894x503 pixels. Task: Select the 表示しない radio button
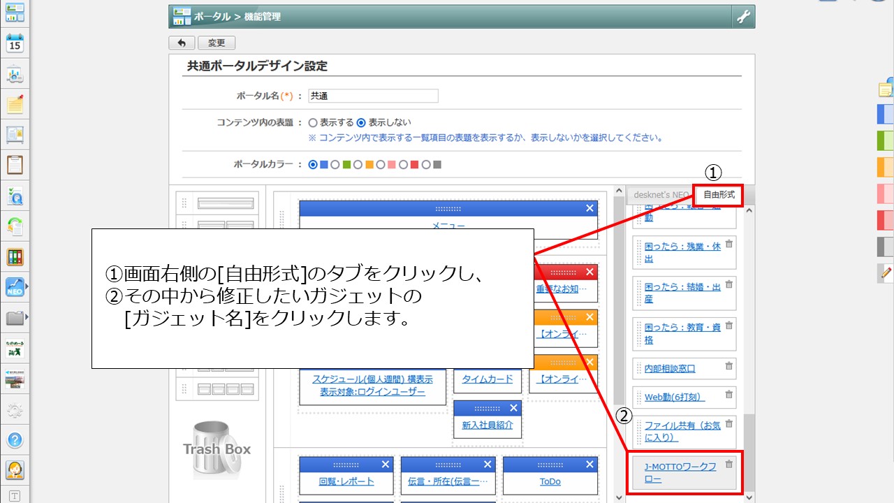point(361,122)
